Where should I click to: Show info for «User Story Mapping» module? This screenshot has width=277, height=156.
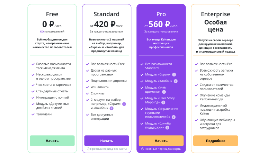tap(163, 102)
